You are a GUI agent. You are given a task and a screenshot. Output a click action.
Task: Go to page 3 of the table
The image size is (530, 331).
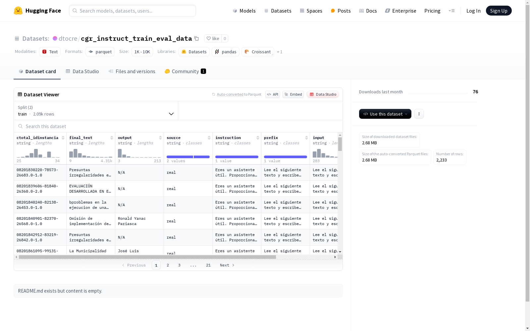tap(180, 265)
